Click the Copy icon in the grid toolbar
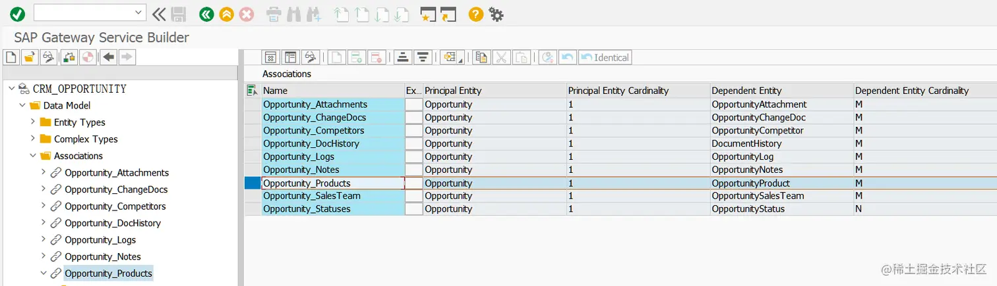This screenshot has height=286, width=997. pos(482,57)
